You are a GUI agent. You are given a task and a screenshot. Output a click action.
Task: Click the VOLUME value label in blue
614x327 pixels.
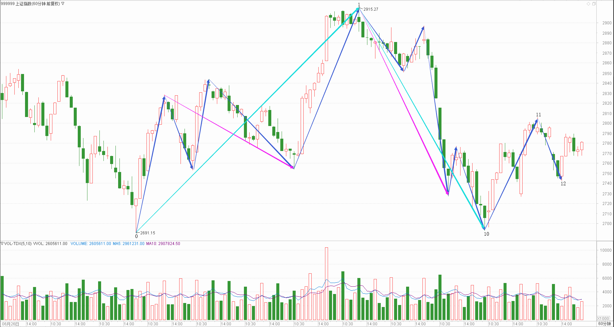pos(91,244)
